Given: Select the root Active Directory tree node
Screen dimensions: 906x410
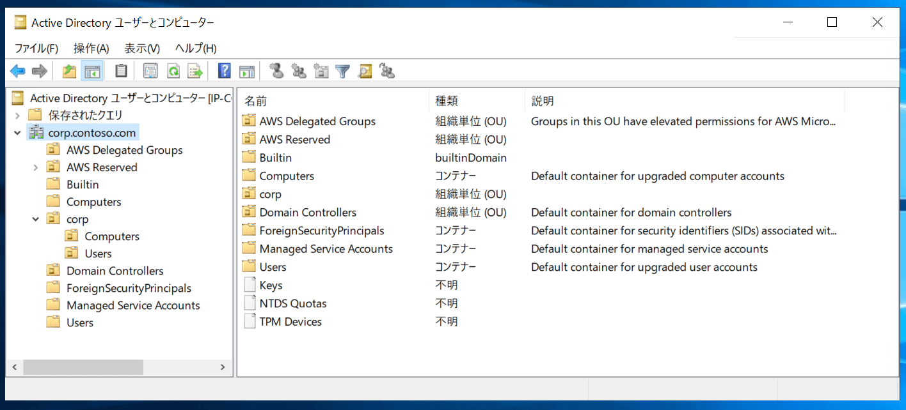Looking at the screenshot, I should 131,98.
